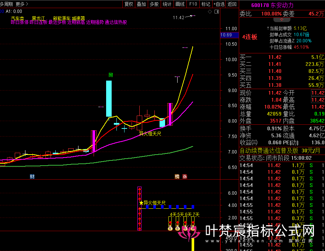Click the diamond icon above the chart

[210, 12]
